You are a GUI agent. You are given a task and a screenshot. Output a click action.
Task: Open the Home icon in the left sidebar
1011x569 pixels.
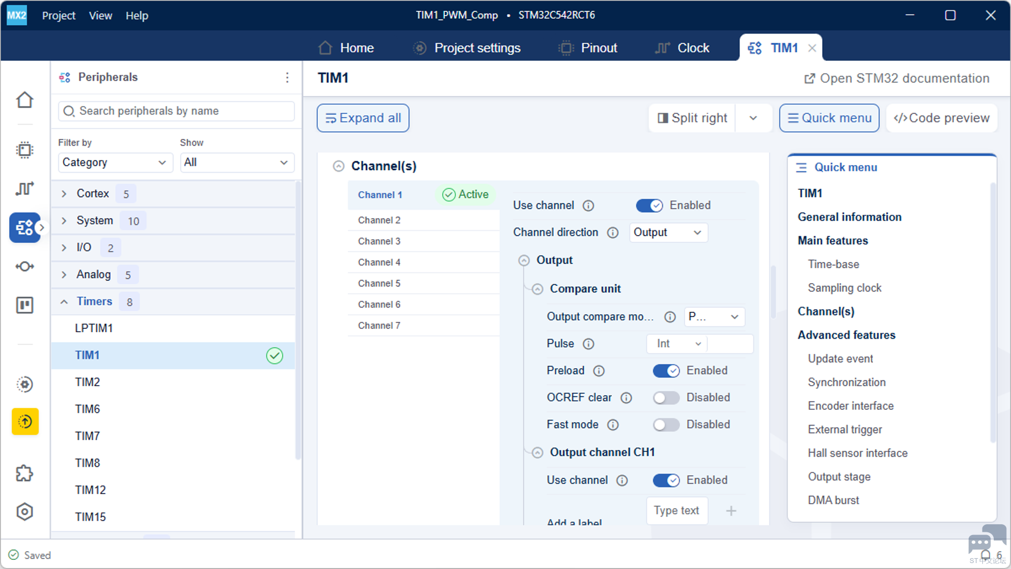pyautogui.click(x=25, y=100)
